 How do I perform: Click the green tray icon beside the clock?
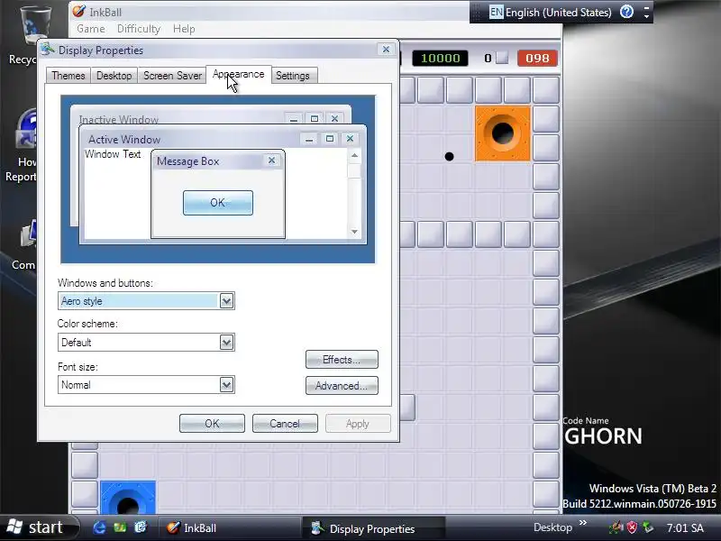click(x=648, y=527)
